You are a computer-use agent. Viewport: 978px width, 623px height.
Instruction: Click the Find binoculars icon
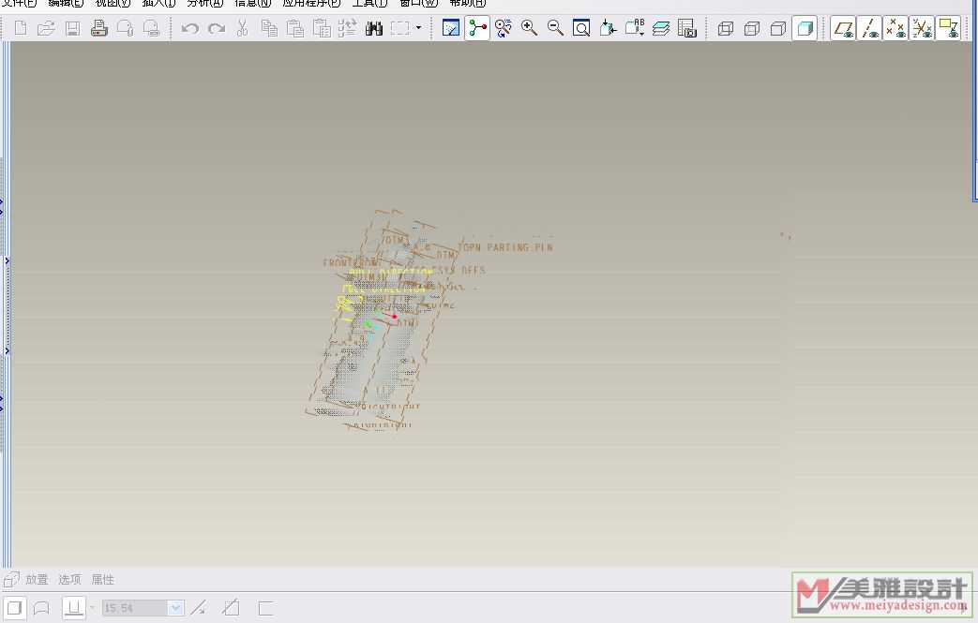coord(374,28)
